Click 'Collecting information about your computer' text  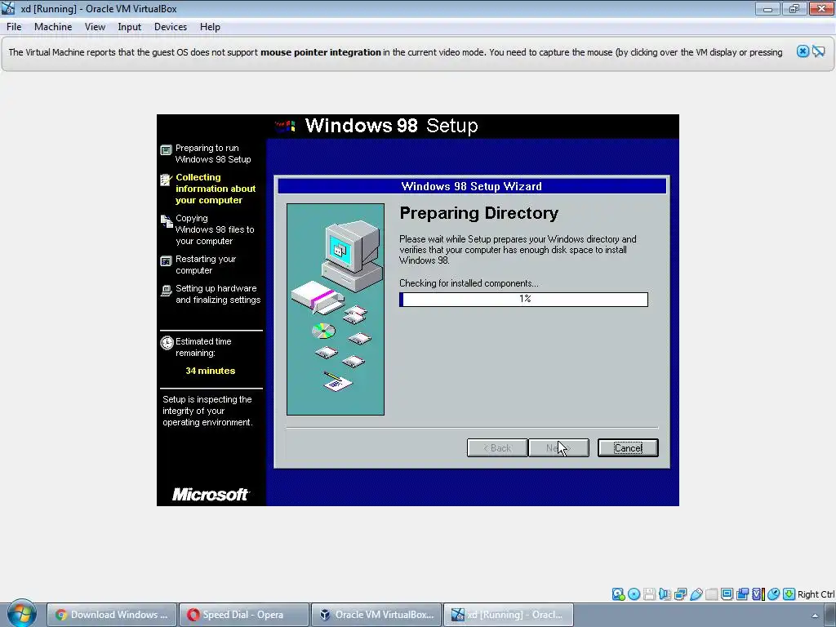216,189
